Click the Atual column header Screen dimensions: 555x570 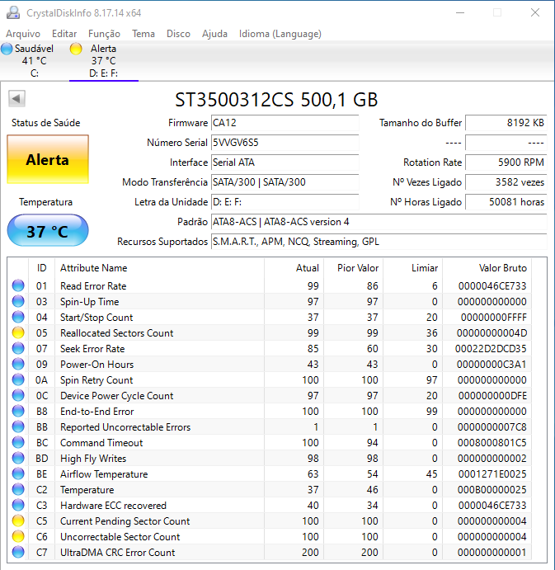(294, 268)
